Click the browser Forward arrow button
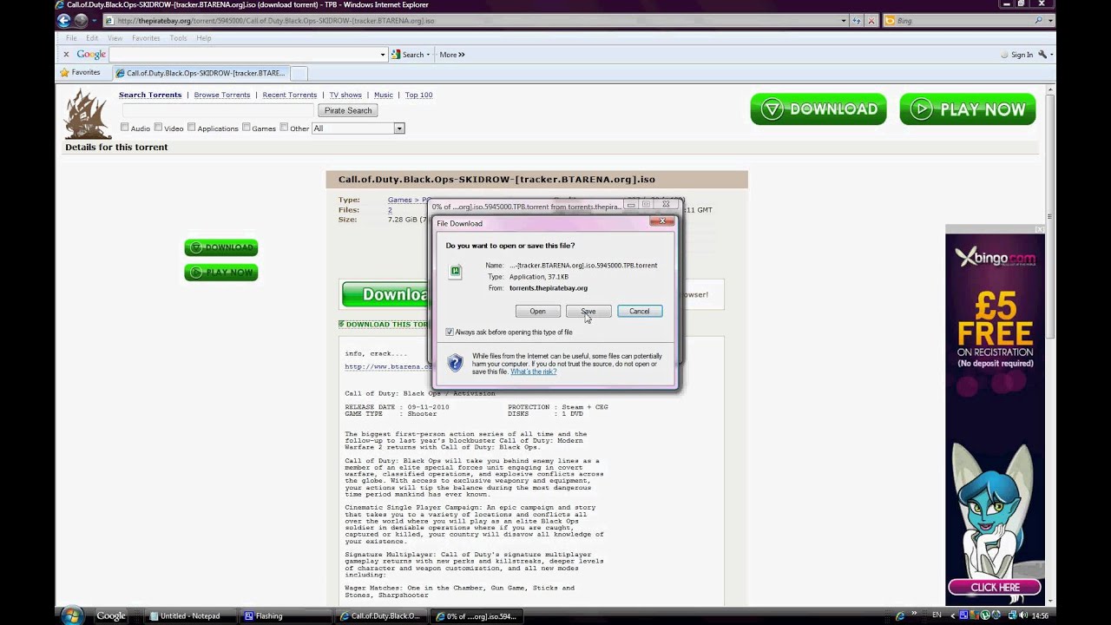 pos(81,20)
